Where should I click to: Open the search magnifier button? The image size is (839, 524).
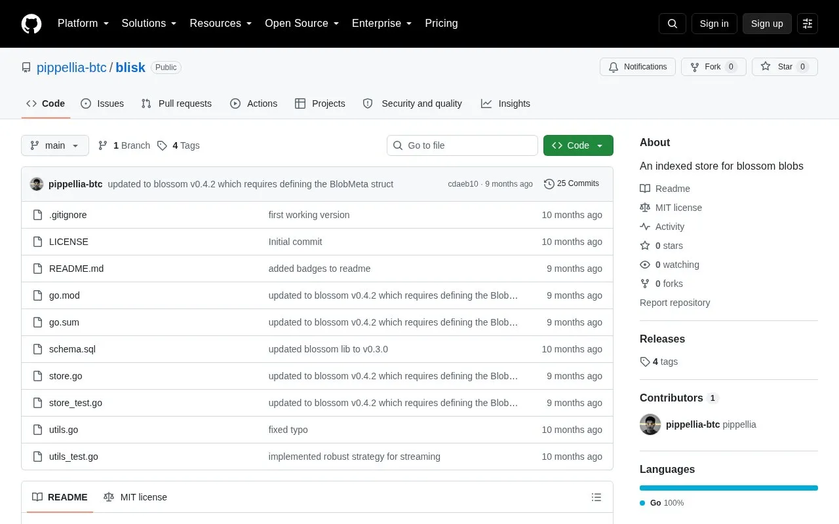pos(673,24)
